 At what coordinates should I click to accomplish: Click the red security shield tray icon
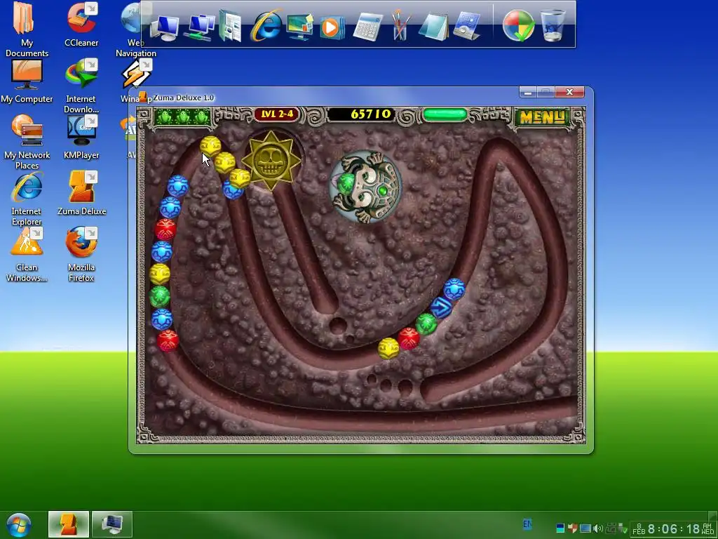point(572,528)
